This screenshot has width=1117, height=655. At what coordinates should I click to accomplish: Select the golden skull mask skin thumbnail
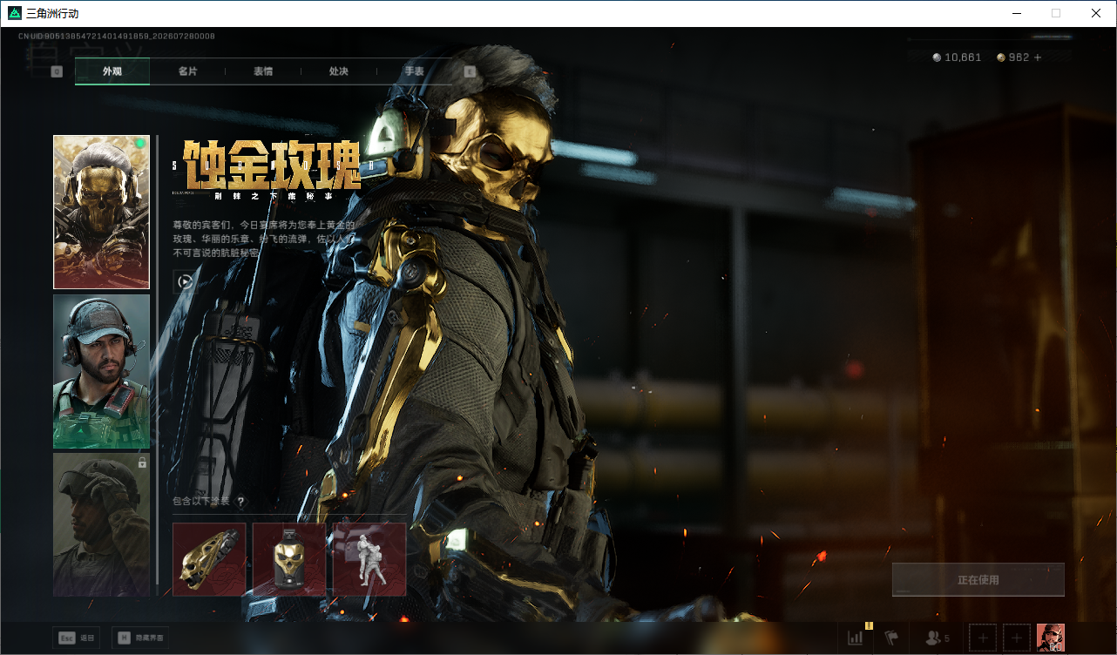[101, 212]
